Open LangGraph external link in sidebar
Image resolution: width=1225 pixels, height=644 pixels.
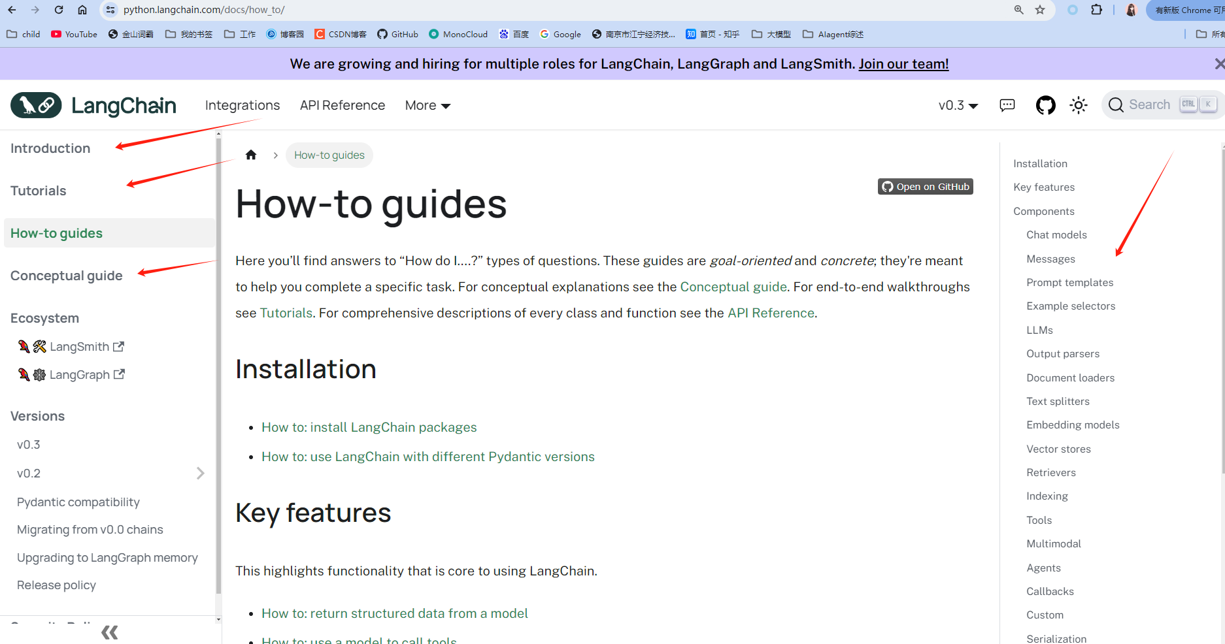pyautogui.click(x=71, y=374)
